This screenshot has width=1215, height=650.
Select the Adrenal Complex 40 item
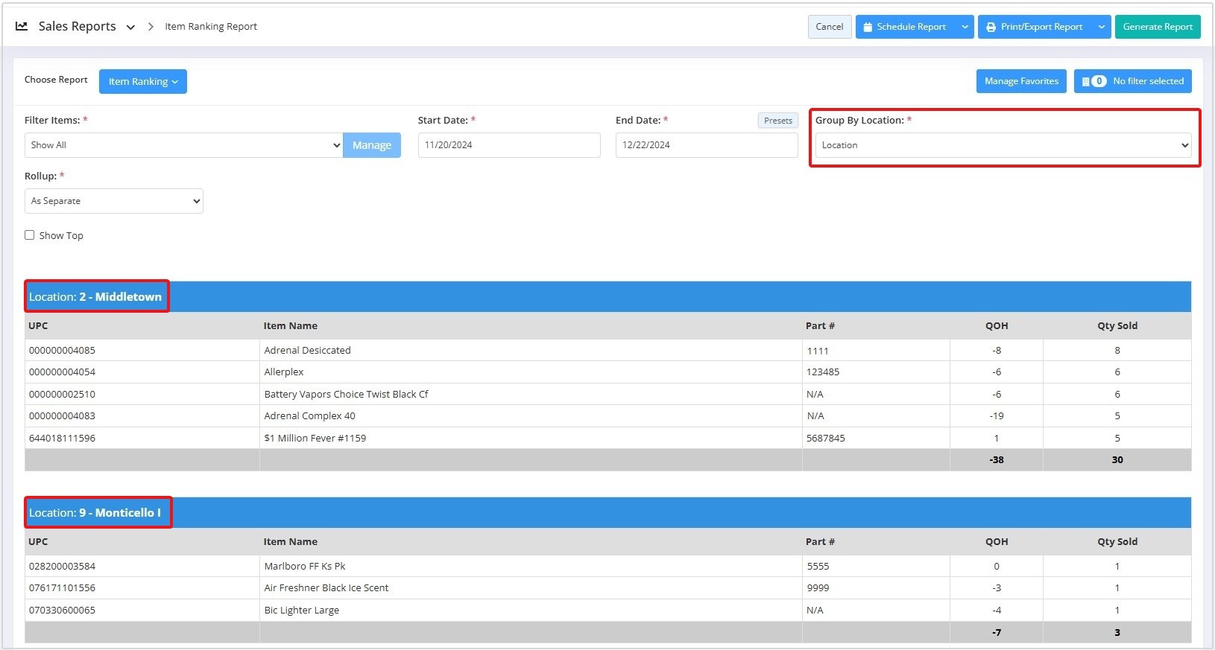[x=309, y=415]
